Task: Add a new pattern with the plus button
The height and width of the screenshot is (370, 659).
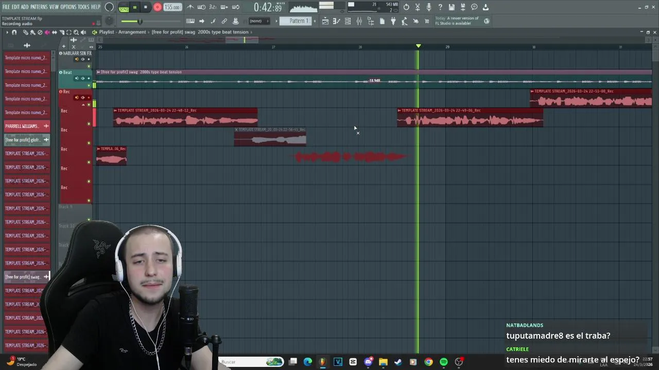Action: [314, 21]
